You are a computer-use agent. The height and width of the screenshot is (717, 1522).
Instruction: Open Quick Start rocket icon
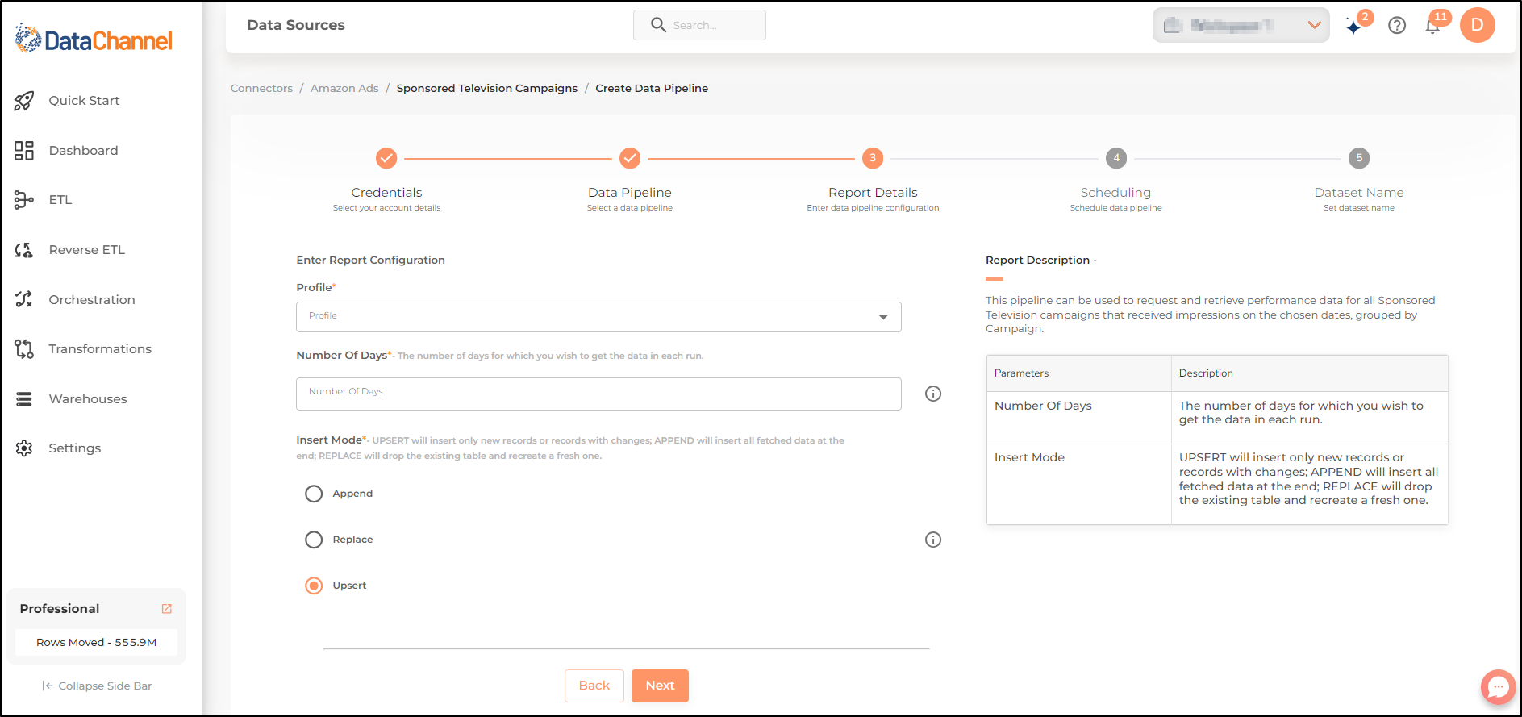[24, 101]
